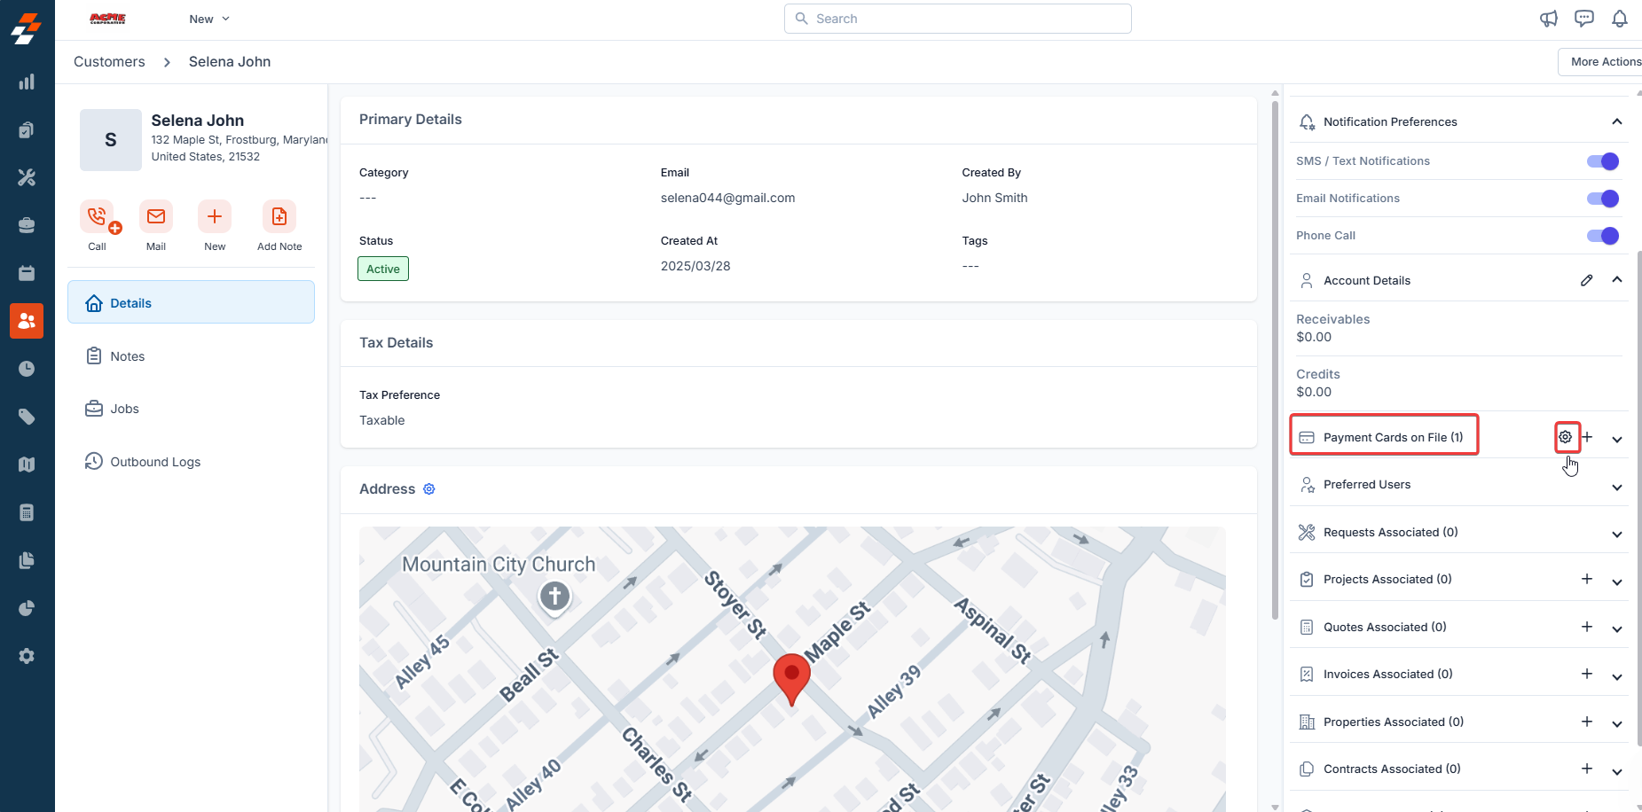The width and height of the screenshot is (1642, 812).
Task: Expand Projects Associated section
Action: (1617, 582)
